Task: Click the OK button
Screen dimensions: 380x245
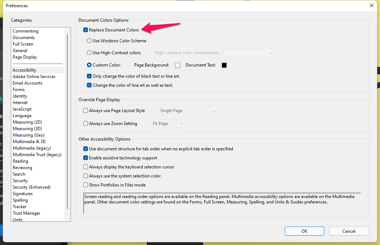Action: (x=304, y=231)
